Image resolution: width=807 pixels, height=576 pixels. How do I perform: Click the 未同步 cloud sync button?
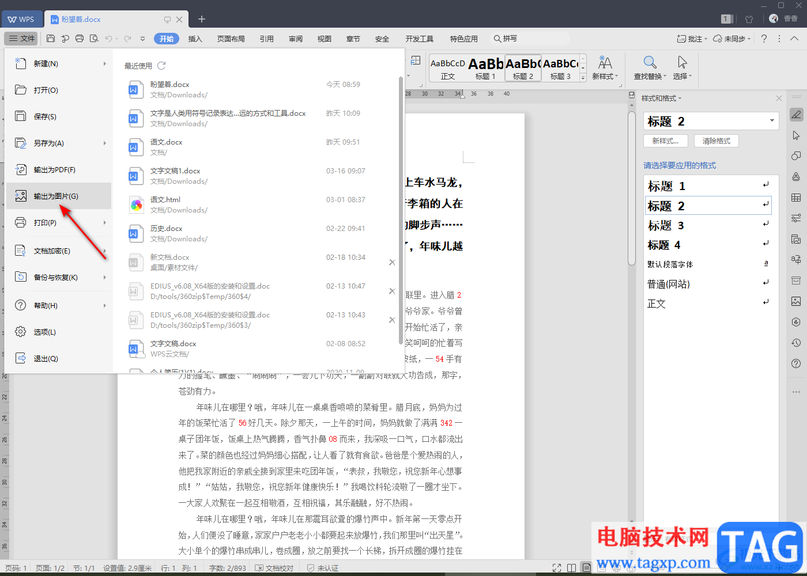click(x=732, y=39)
